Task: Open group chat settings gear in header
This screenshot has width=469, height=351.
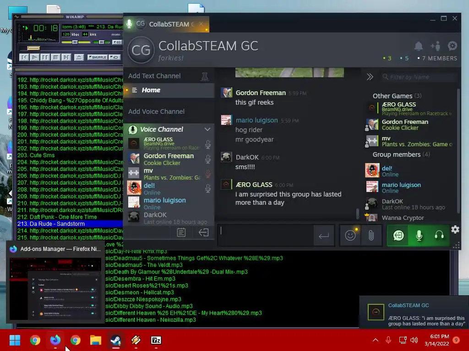Action: [x=452, y=46]
